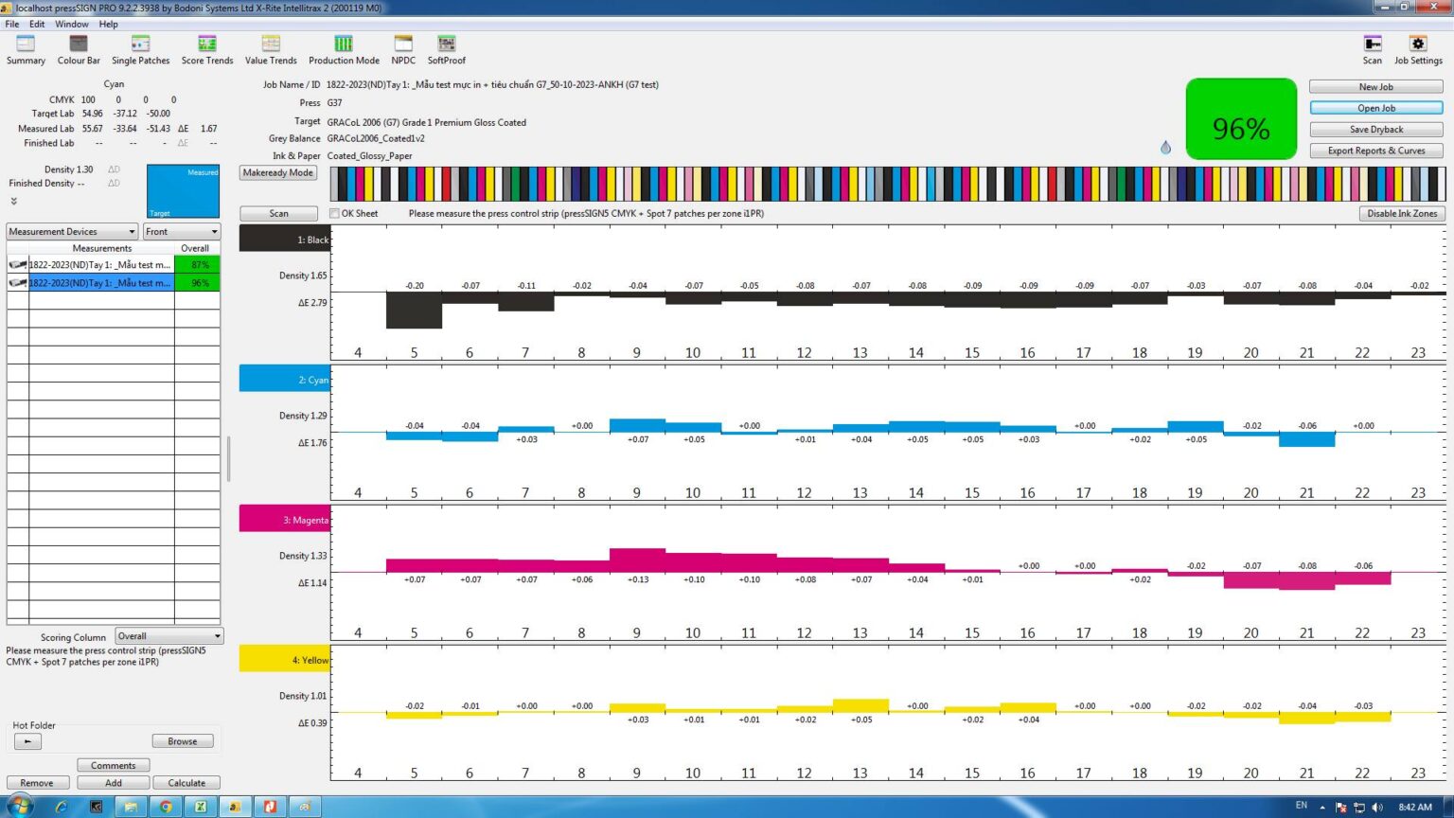Open Value Trends view

[x=271, y=50]
